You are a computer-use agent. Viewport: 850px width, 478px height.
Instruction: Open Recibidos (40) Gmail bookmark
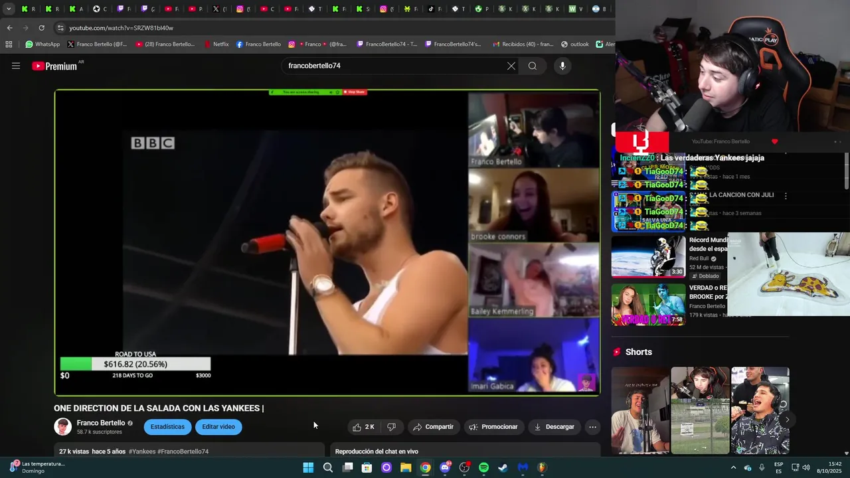523,44
